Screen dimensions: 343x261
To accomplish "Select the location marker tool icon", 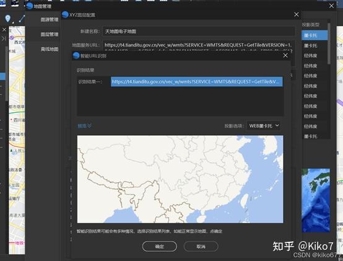I will click(7, 19).
